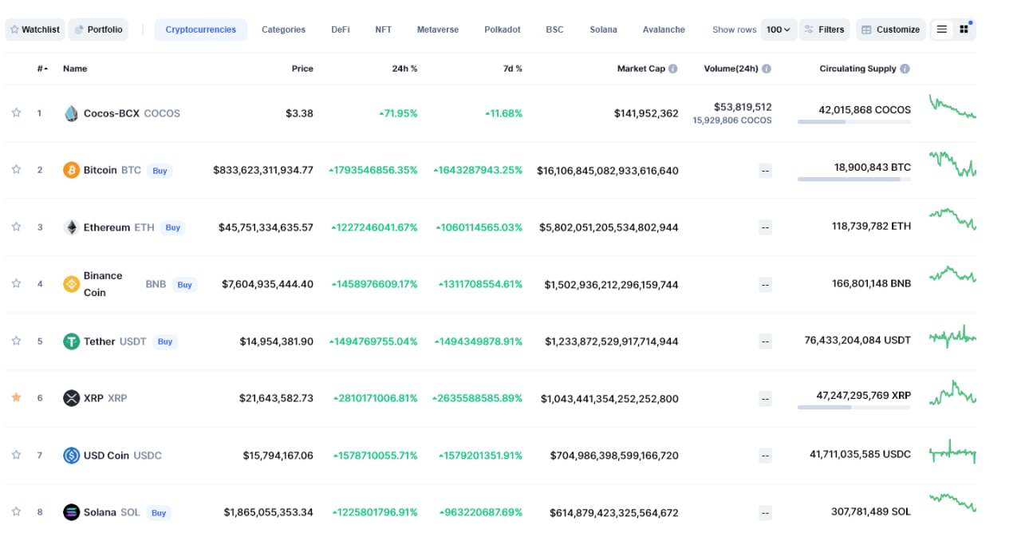Click Circulating Supply info icon
Image resolution: width=1021 pixels, height=537 pixels.
click(905, 69)
